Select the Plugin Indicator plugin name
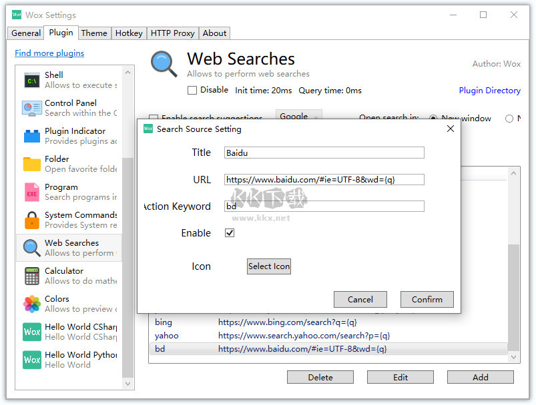536x405 pixels. tap(75, 131)
